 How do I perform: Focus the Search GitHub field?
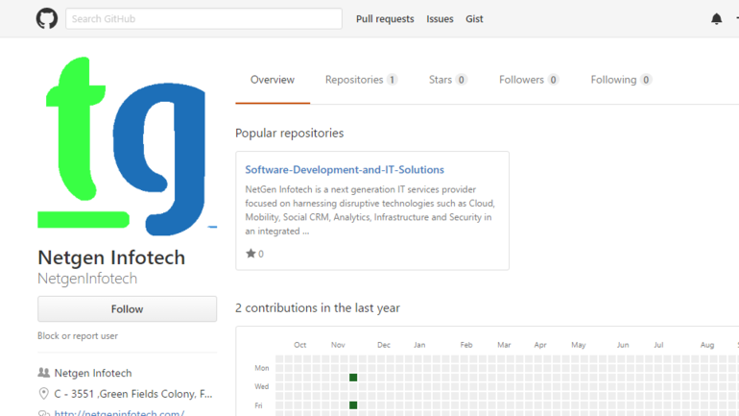(x=203, y=18)
